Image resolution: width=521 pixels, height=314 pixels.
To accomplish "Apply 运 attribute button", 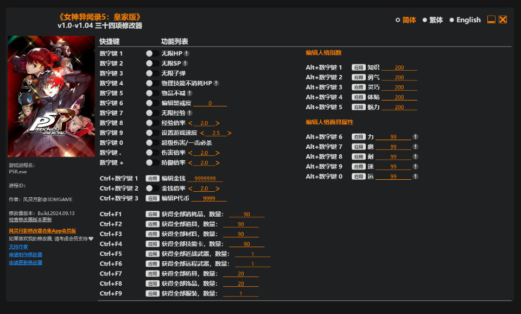I will 359,177.
